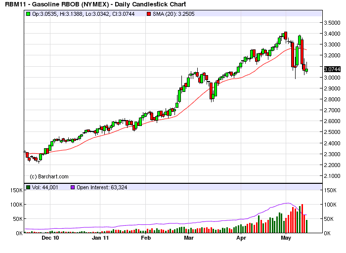The image size is (346, 253).
Task: Click the red SMA (20) legend swatch
Action: [149, 14]
